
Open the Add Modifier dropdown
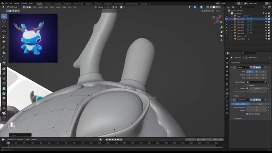[x=250, y=63]
